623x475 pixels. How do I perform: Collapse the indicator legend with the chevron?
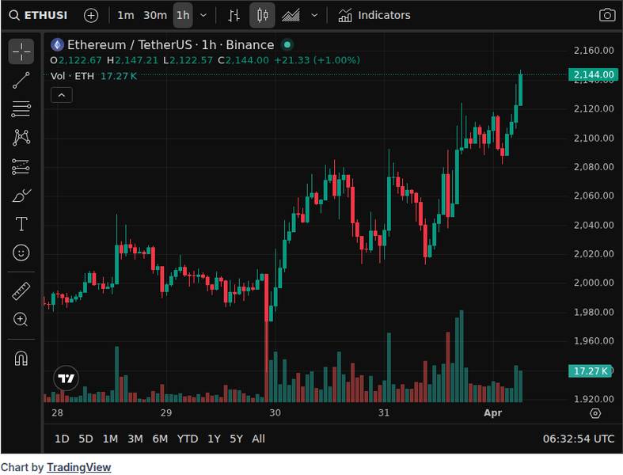62,96
